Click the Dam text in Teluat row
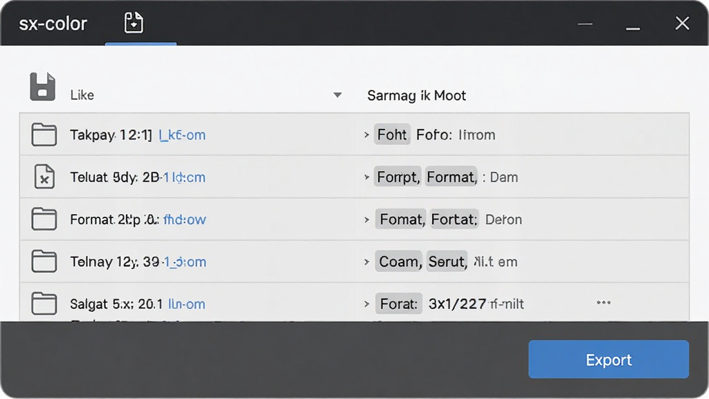709x399 pixels. pos(504,177)
